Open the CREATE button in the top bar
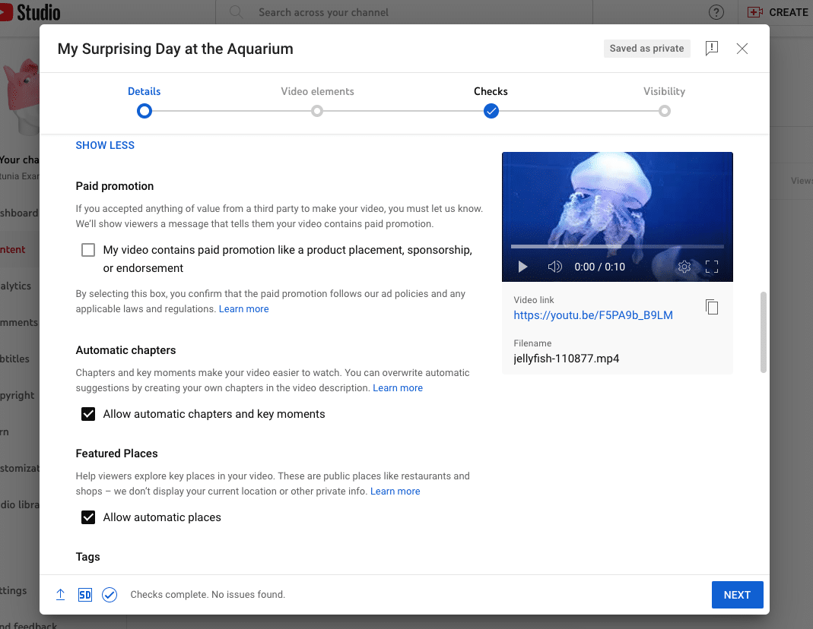Screen dimensions: 813x629 777,11
